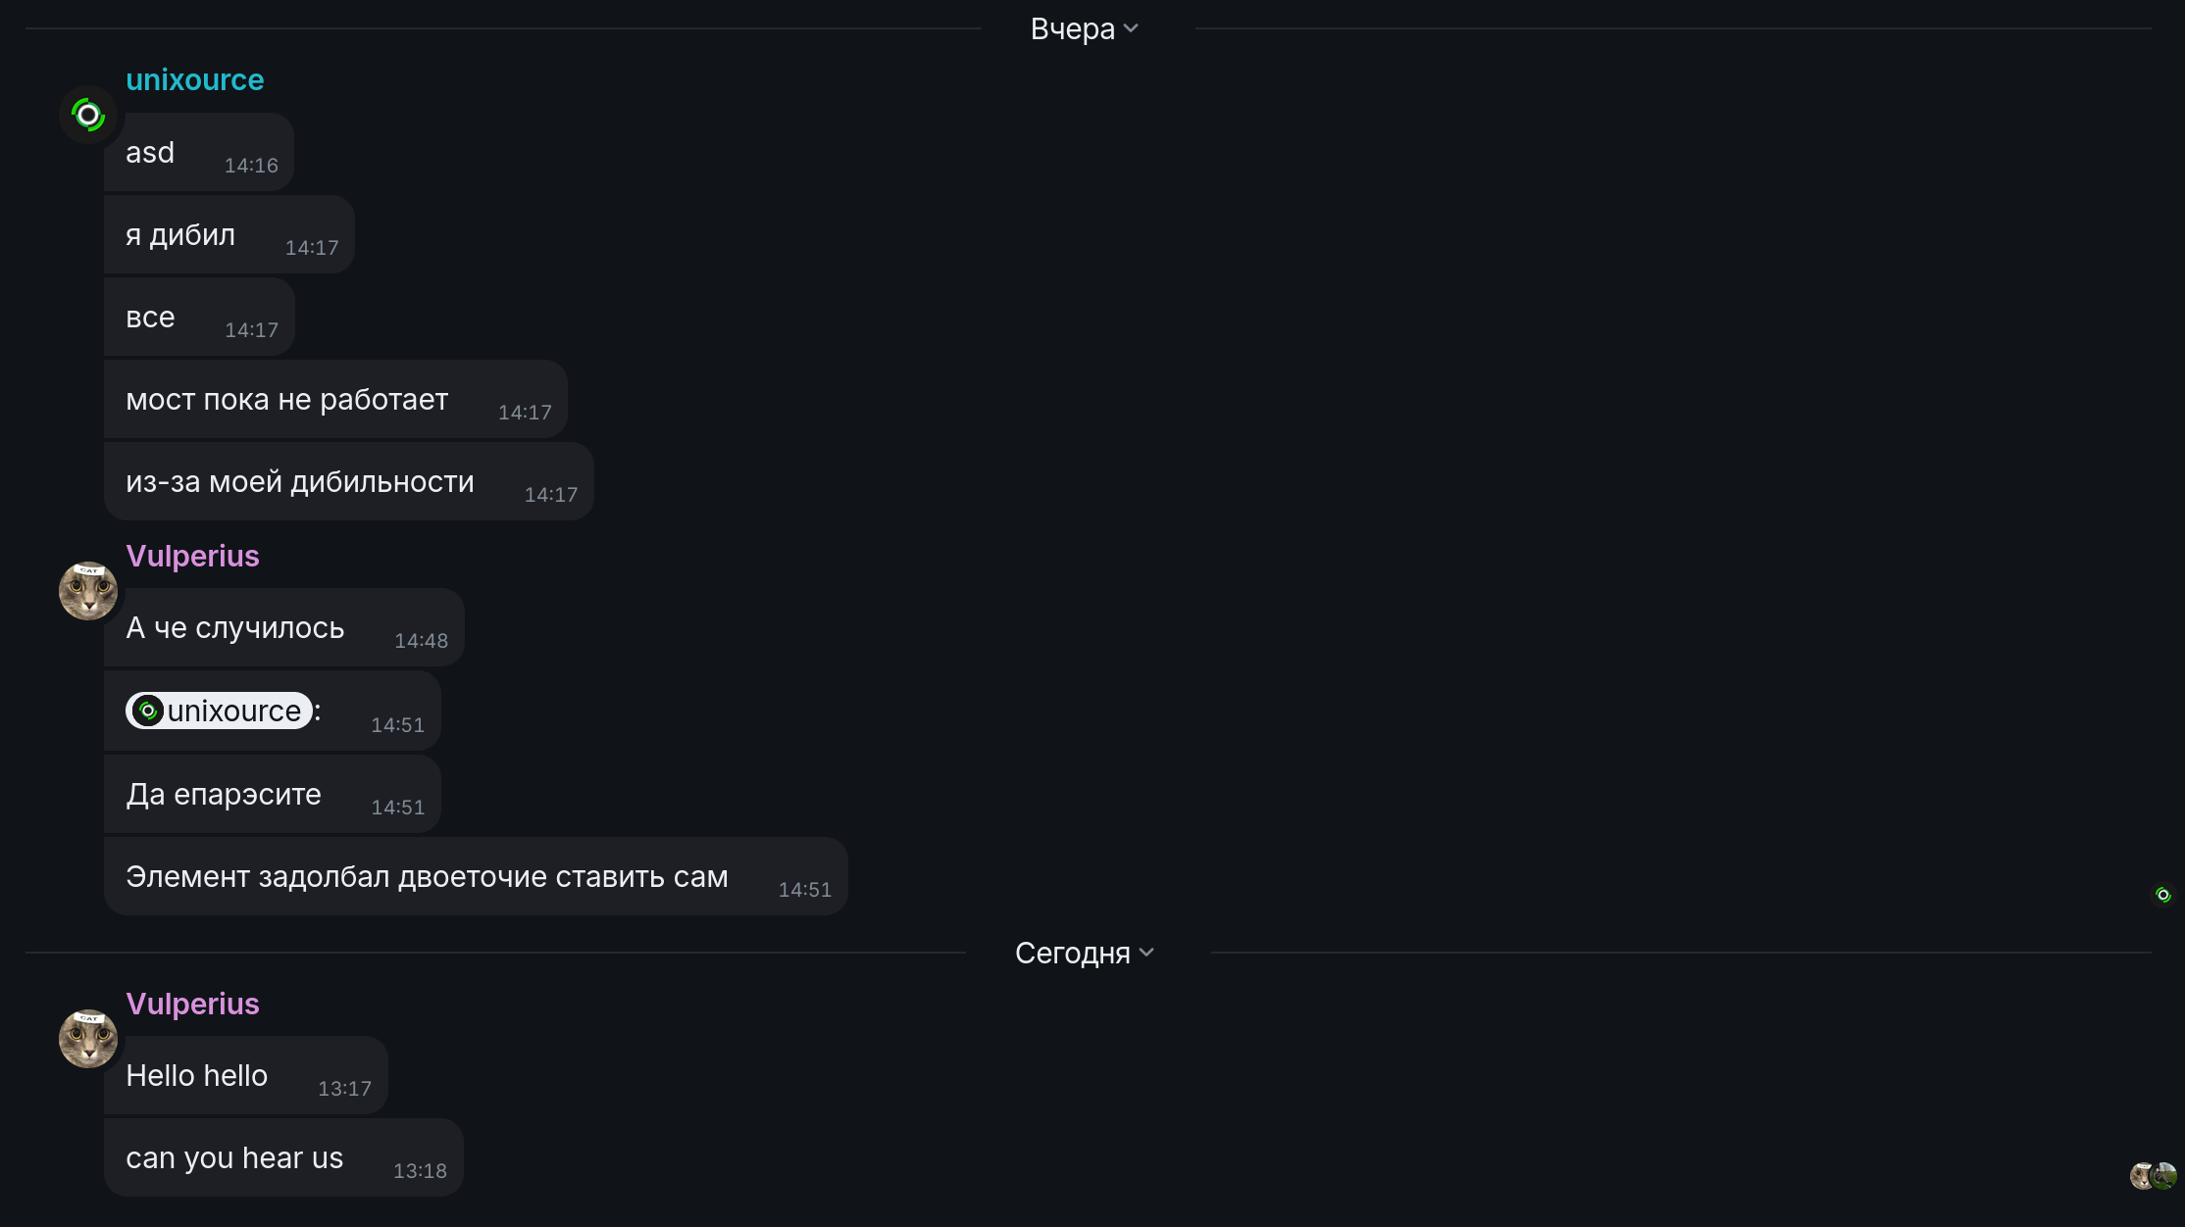Click the 13:18 timestamp on 'can you hear us'
The width and height of the screenshot is (2185, 1227).
(420, 1171)
